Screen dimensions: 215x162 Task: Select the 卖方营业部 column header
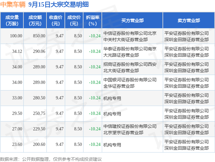[189, 21]
